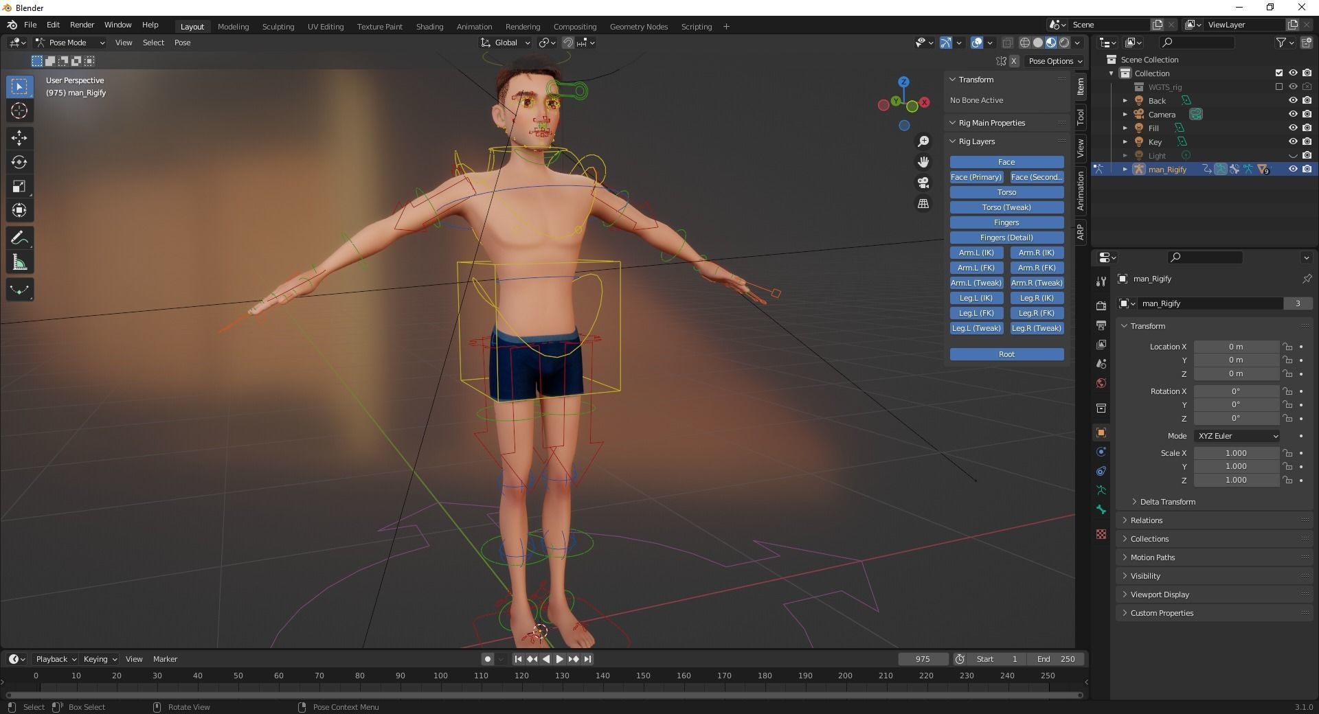Open the Render properties tab
This screenshot has height=714, width=1319.
coord(1101,306)
